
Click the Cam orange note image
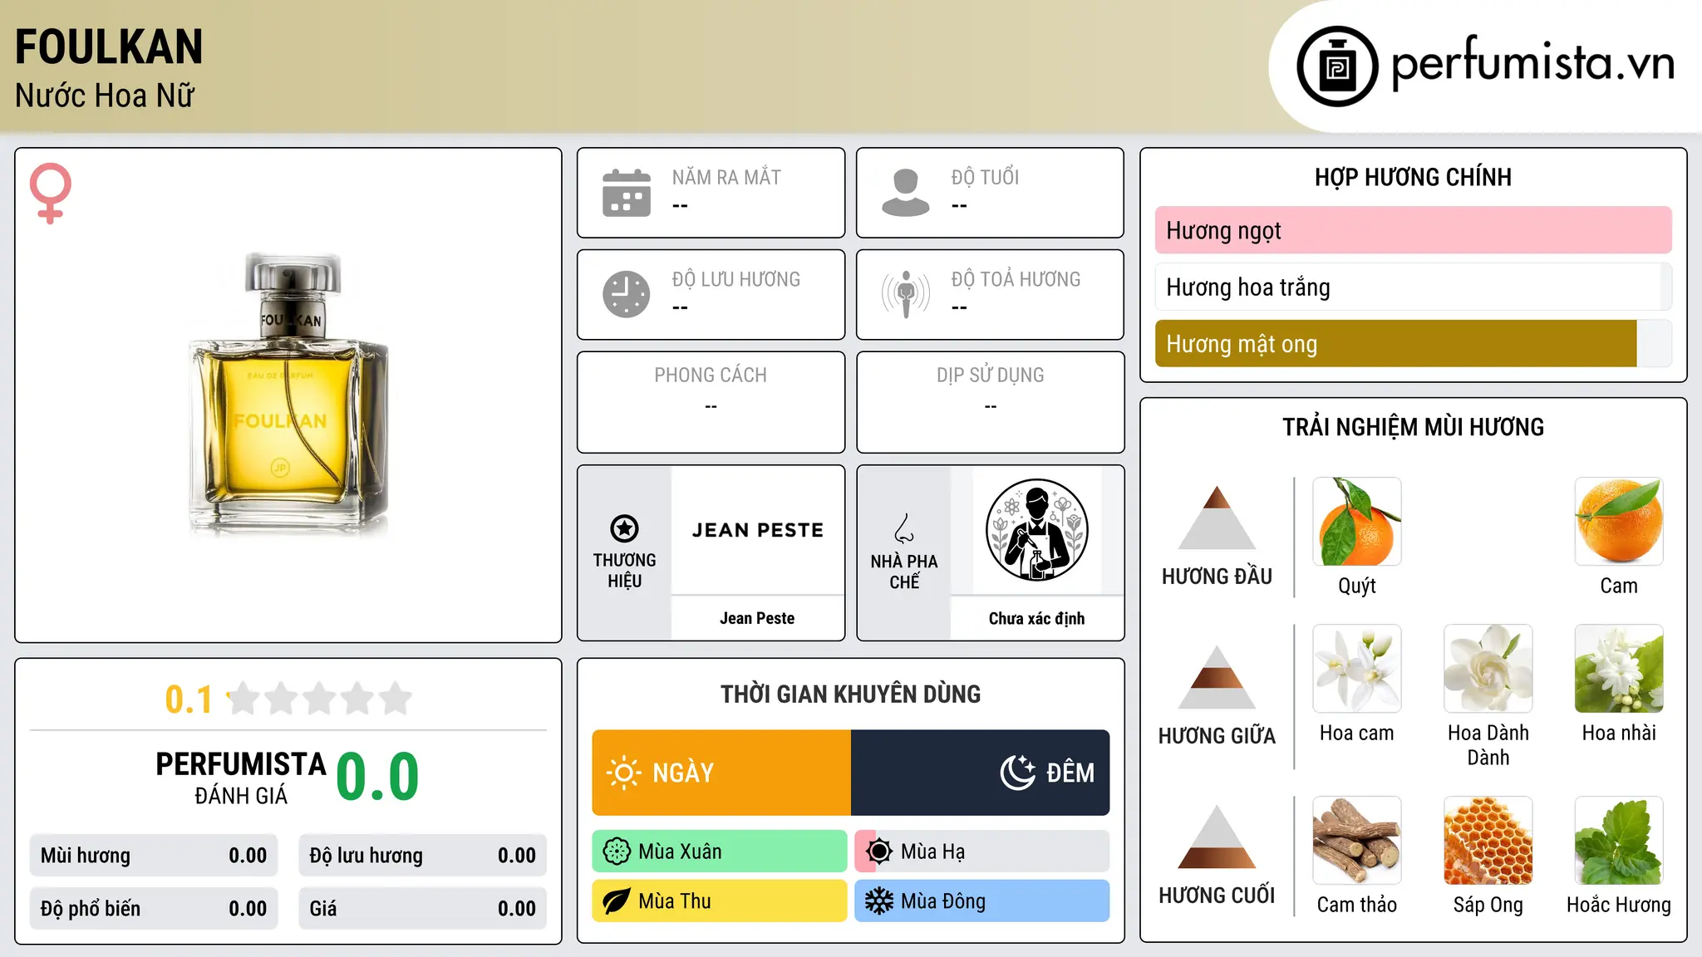pos(1619,522)
